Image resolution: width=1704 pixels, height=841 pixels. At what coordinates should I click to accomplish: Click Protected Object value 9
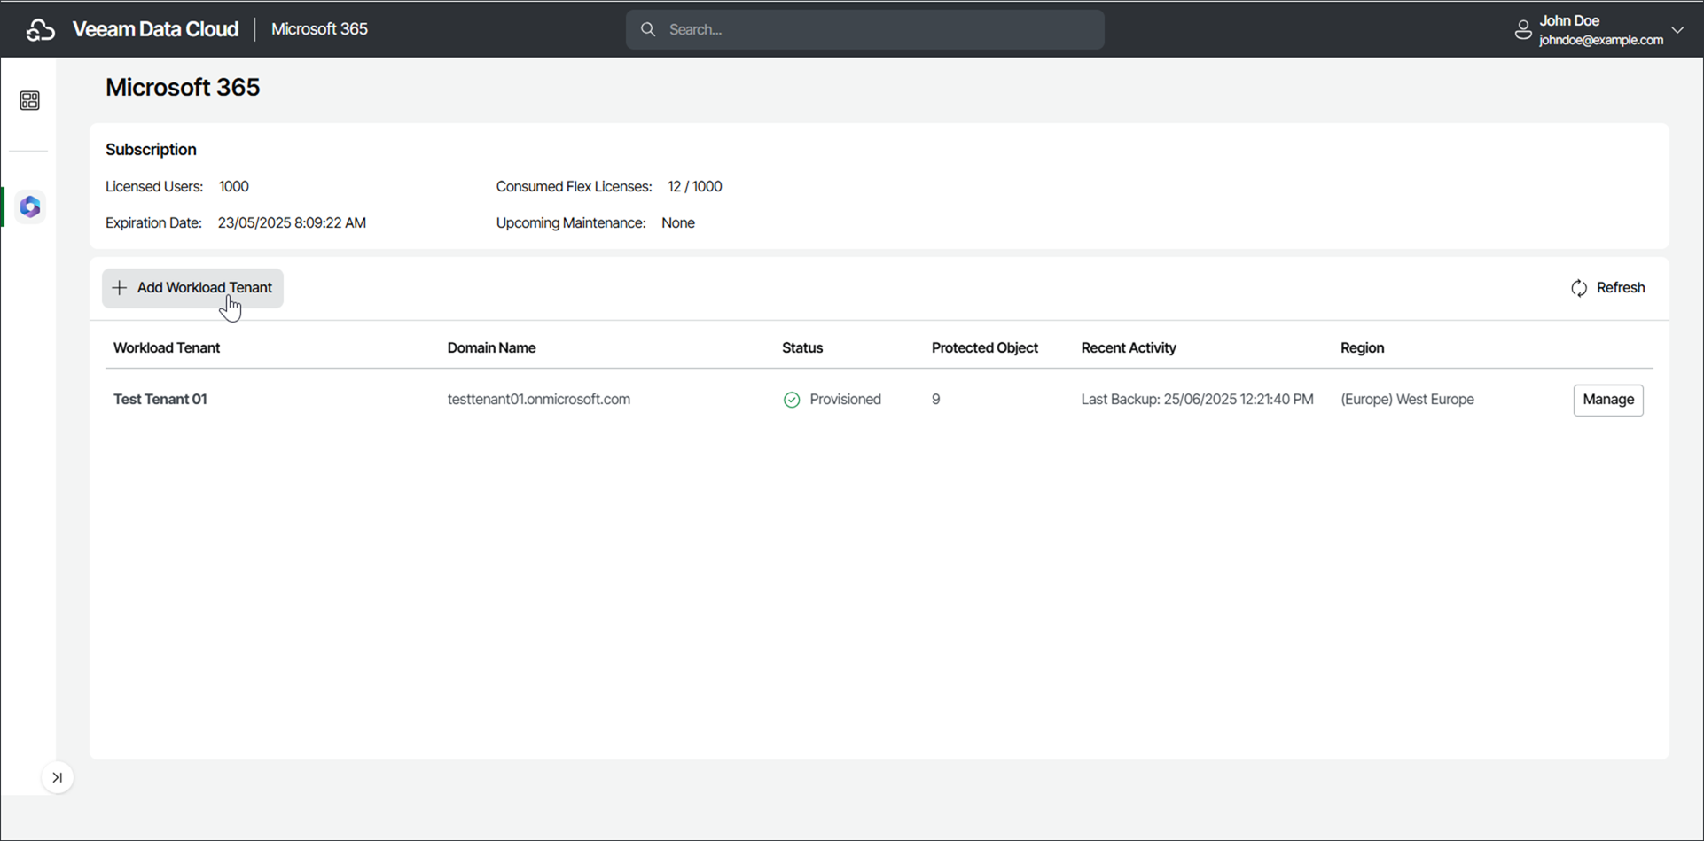936,400
